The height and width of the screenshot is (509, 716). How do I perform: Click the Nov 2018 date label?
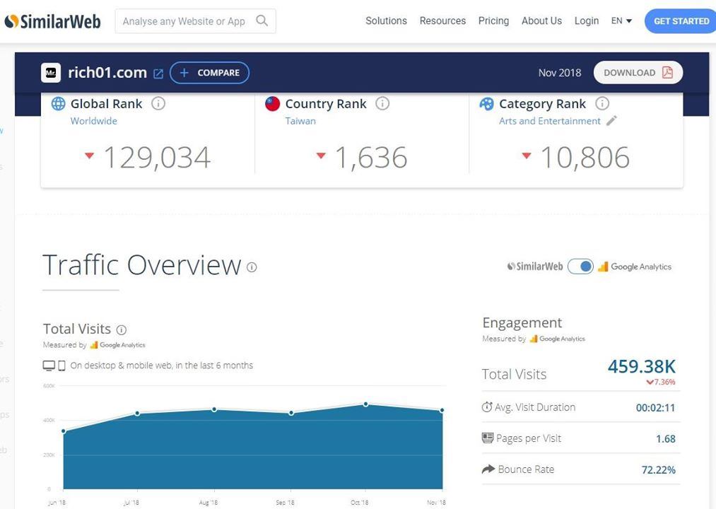[x=559, y=73]
